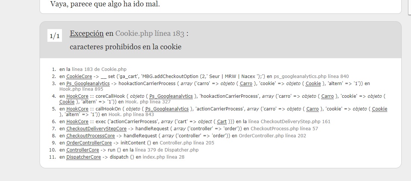Open 'ps_googleanalytics.php línea 840' file link

click(x=311, y=77)
